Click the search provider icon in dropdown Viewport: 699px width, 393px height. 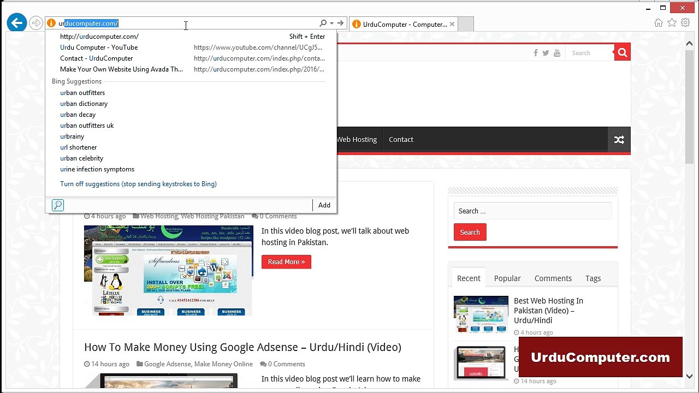[x=58, y=205]
